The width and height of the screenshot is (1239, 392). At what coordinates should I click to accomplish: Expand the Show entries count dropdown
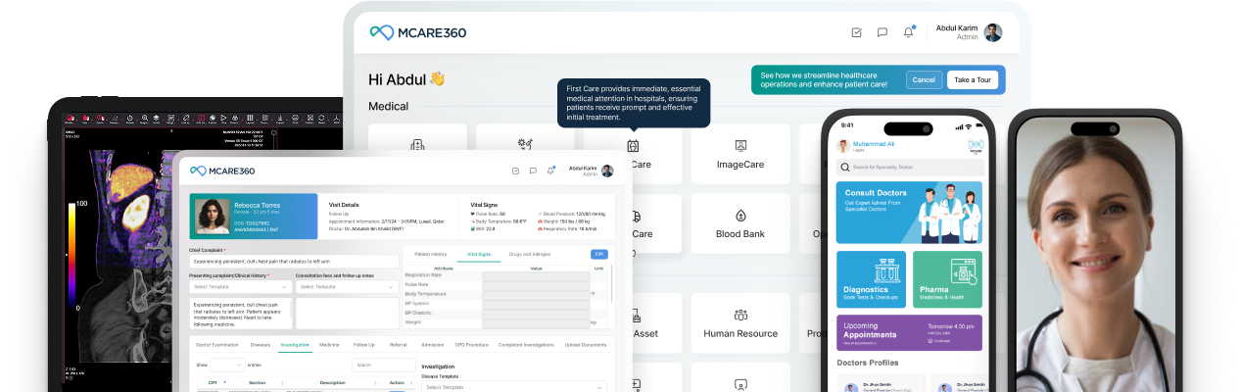click(225, 365)
